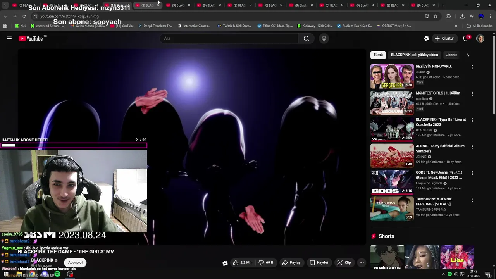The width and height of the screenshot is (496, 279).
Task: Open options for Typa Girl Live video
Action: 472,120
